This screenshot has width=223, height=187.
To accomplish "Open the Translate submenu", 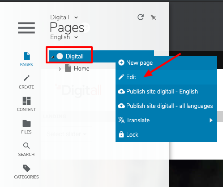I will click(166, 120).
